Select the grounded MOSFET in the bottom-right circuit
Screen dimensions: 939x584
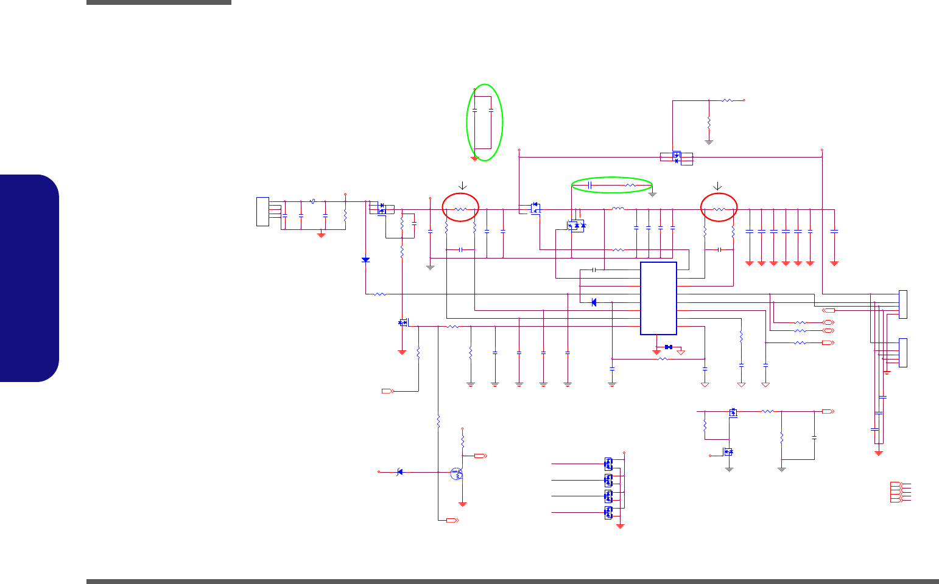[x=728, y=452]
